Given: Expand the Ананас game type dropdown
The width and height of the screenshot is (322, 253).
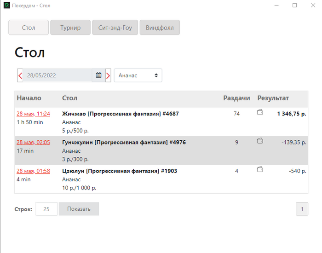Looking at the screenshot, I should coord(138,75).
